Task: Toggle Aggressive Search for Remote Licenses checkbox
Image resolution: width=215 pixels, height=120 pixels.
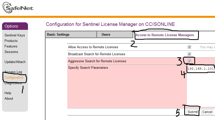Action: 189,61
